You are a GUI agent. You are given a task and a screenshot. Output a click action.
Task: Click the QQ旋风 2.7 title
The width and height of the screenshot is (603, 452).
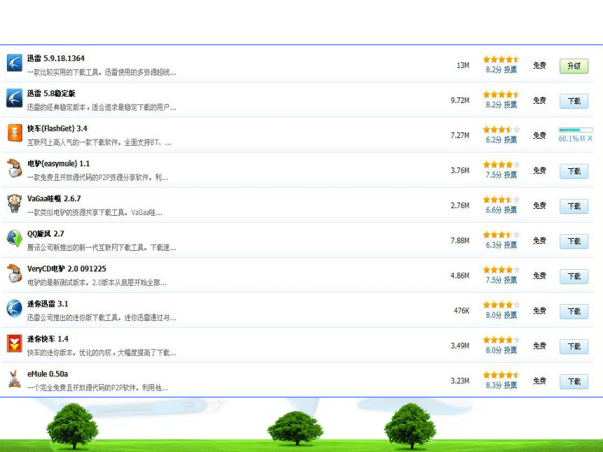tap(46, 233)
